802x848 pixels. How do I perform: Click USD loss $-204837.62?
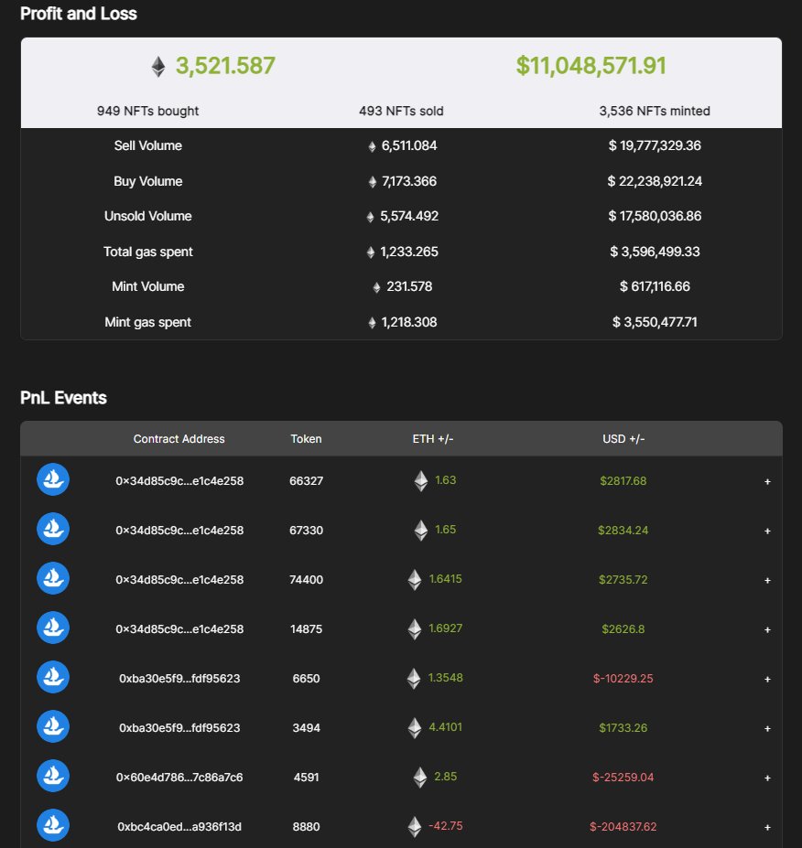623,826
